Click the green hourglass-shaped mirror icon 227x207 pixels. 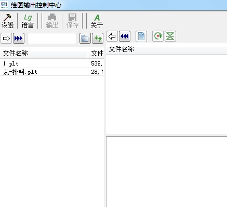[170, 36]
